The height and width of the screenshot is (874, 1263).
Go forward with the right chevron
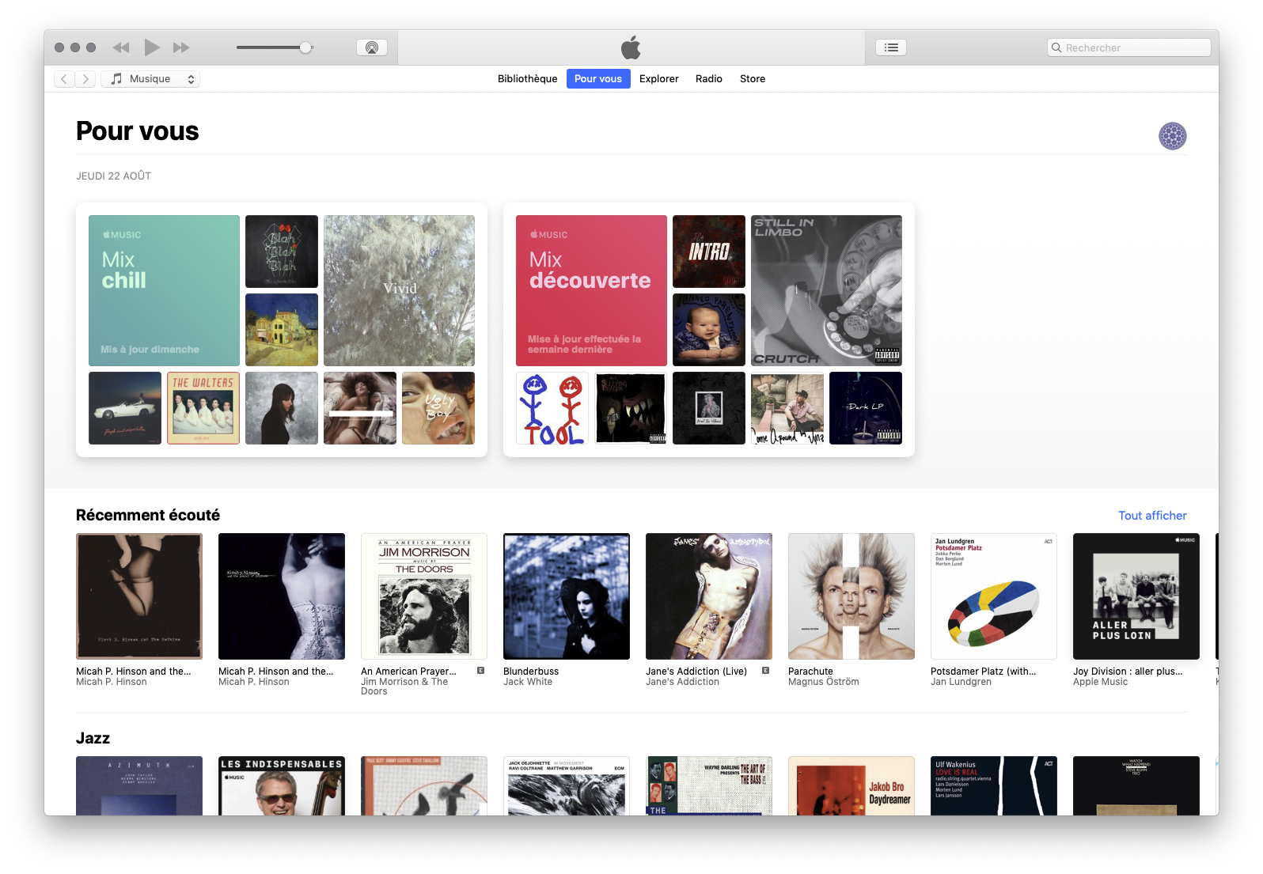85,79
